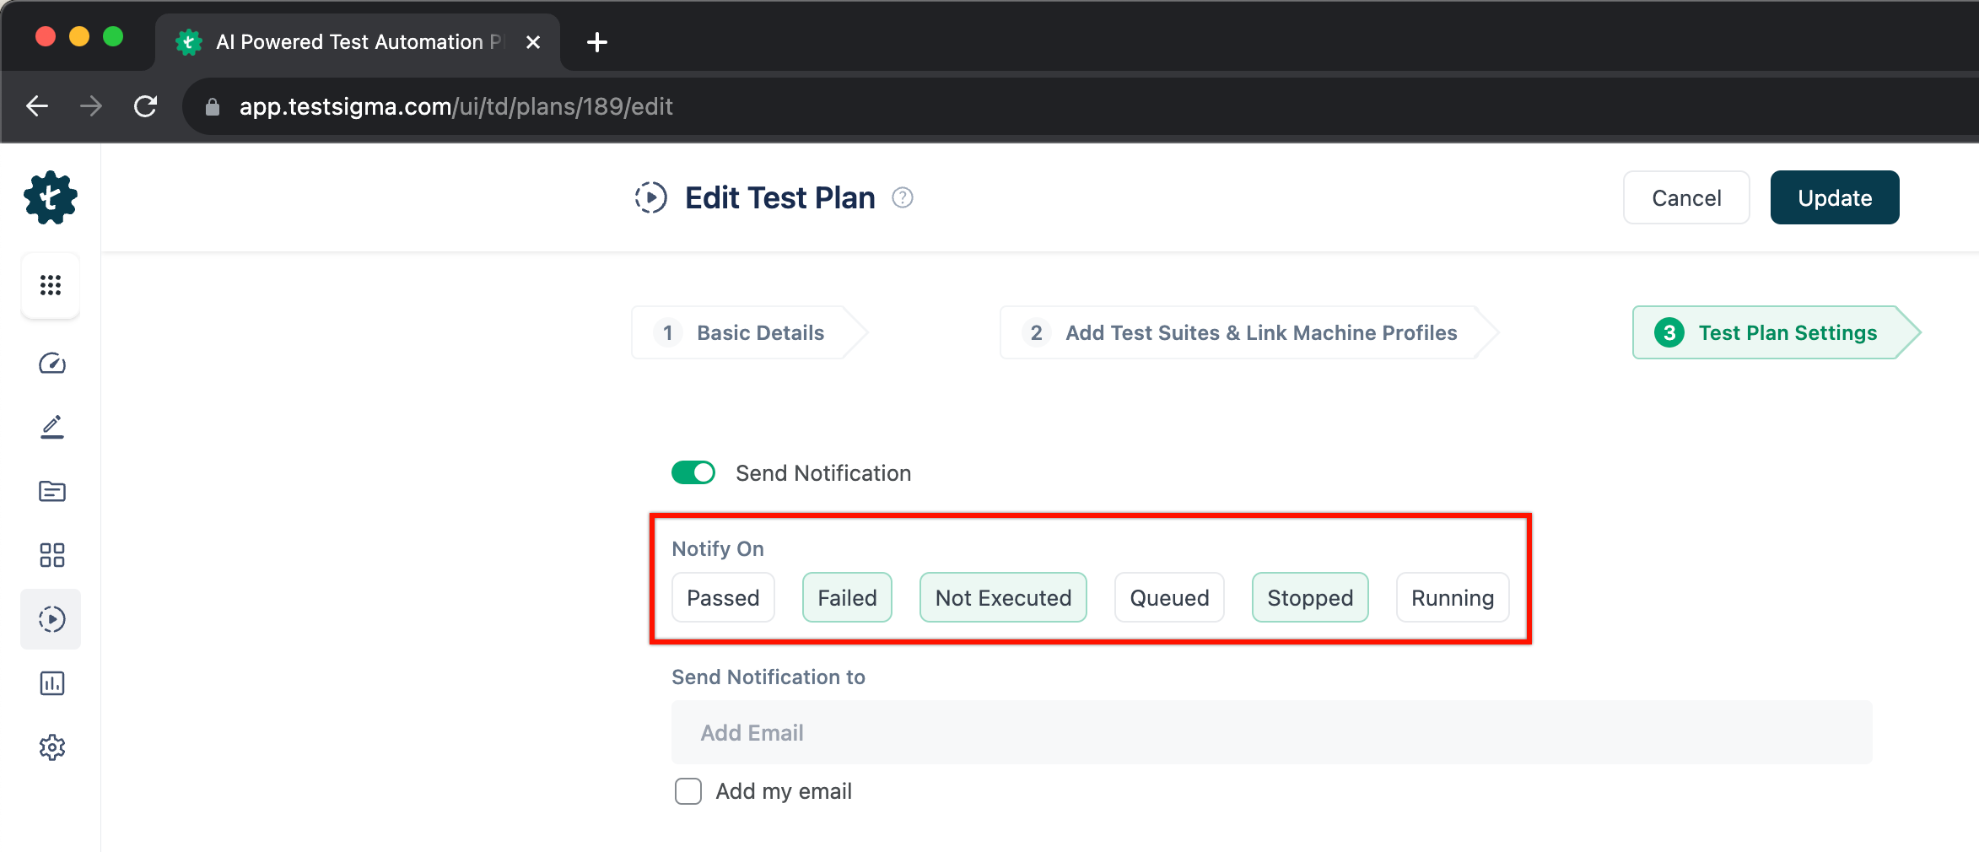Open the test development pencil icon
The width and height of the screenshot is (1979, 852).
(x=51, y=427)
